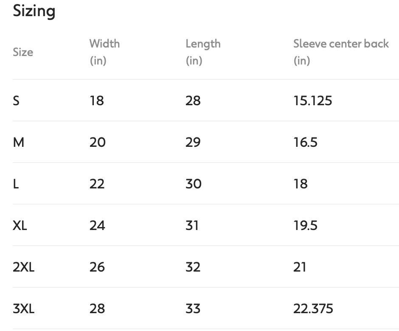Viewport: 399px width, 331px height.
Task: Click sleeve value 19.5 for size XL
Action: tap(305, 225)
